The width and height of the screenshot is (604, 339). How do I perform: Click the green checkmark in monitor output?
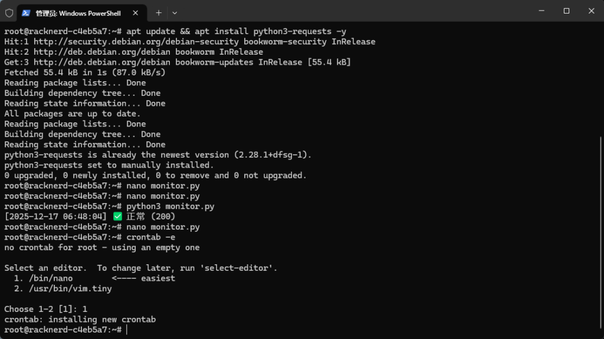(x=117, y=217)
